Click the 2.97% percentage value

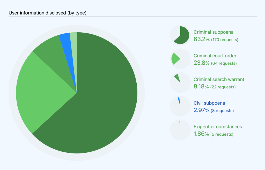click(201, 110)
